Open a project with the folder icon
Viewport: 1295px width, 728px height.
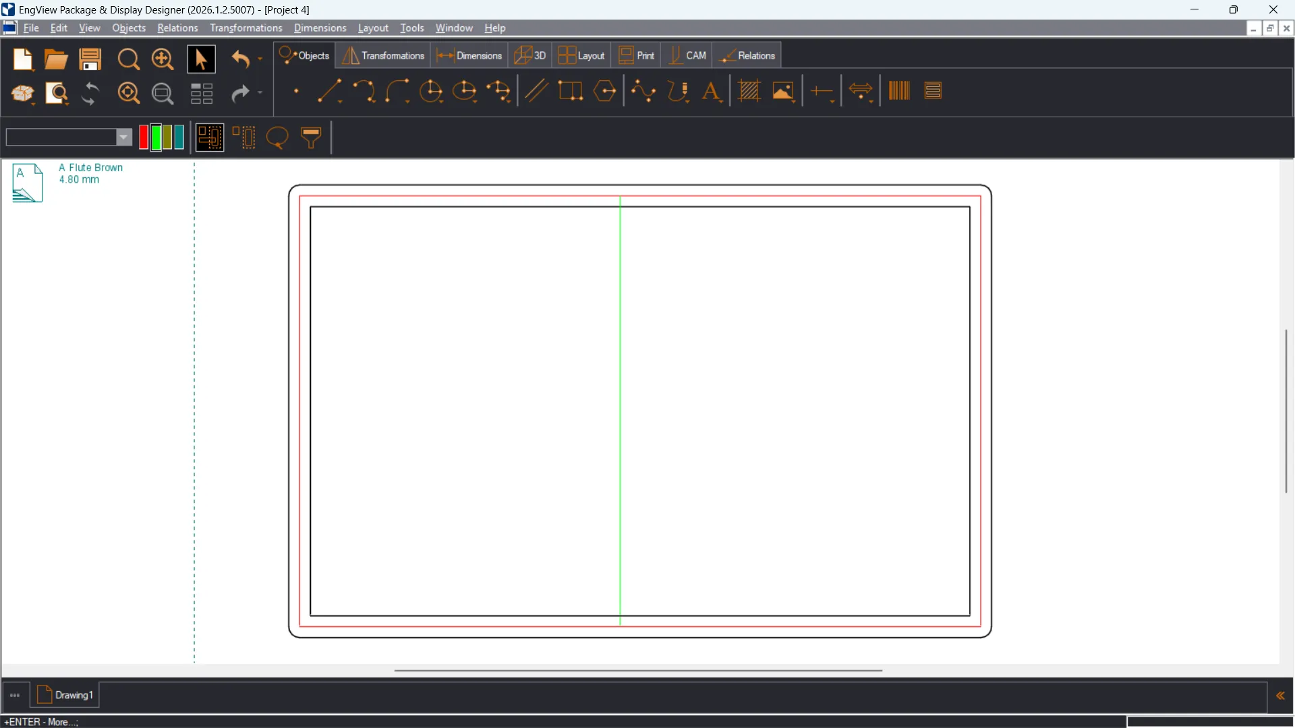point(56,59)
